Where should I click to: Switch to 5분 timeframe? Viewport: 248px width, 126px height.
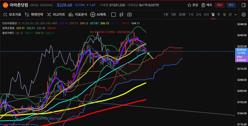click(x=174, y=15)
